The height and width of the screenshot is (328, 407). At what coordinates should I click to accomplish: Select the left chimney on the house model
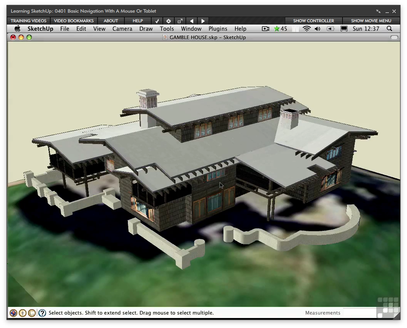(x=148, y=99)
